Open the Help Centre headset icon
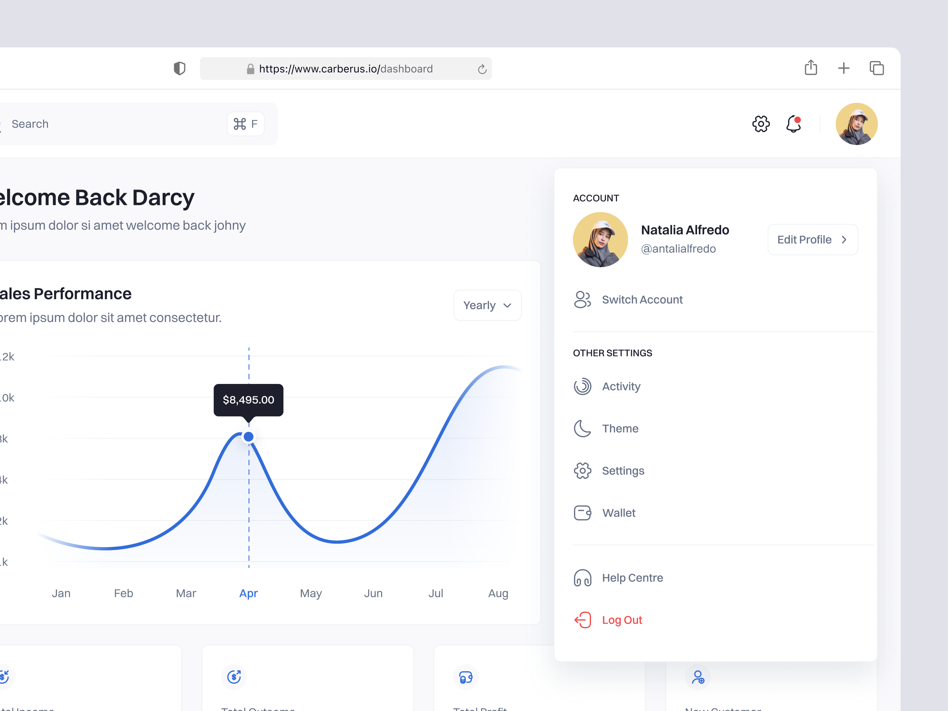 point(583,578)
